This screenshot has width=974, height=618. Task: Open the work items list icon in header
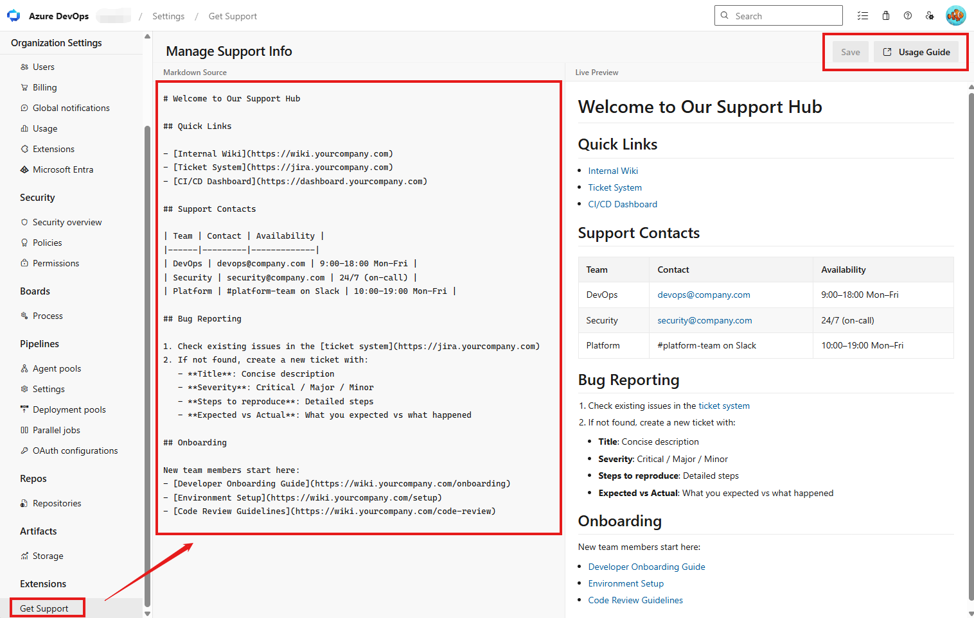click(x=863, y=15)
